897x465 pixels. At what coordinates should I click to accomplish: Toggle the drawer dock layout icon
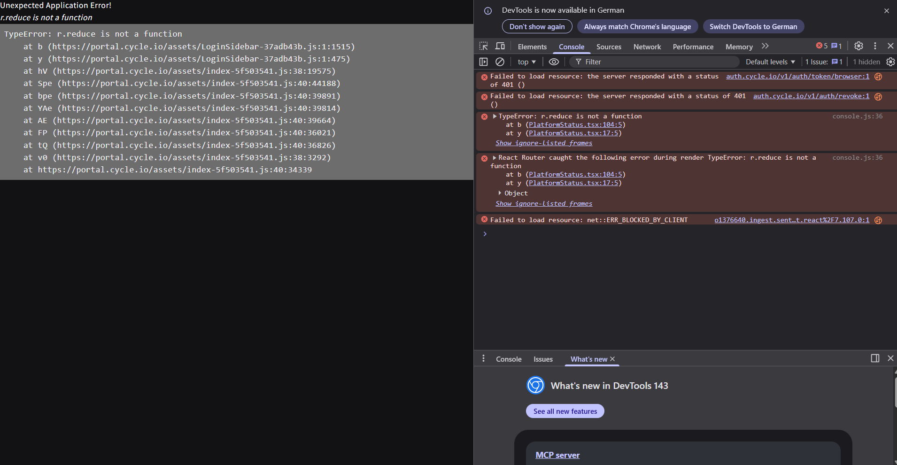(x=875, y=358)
